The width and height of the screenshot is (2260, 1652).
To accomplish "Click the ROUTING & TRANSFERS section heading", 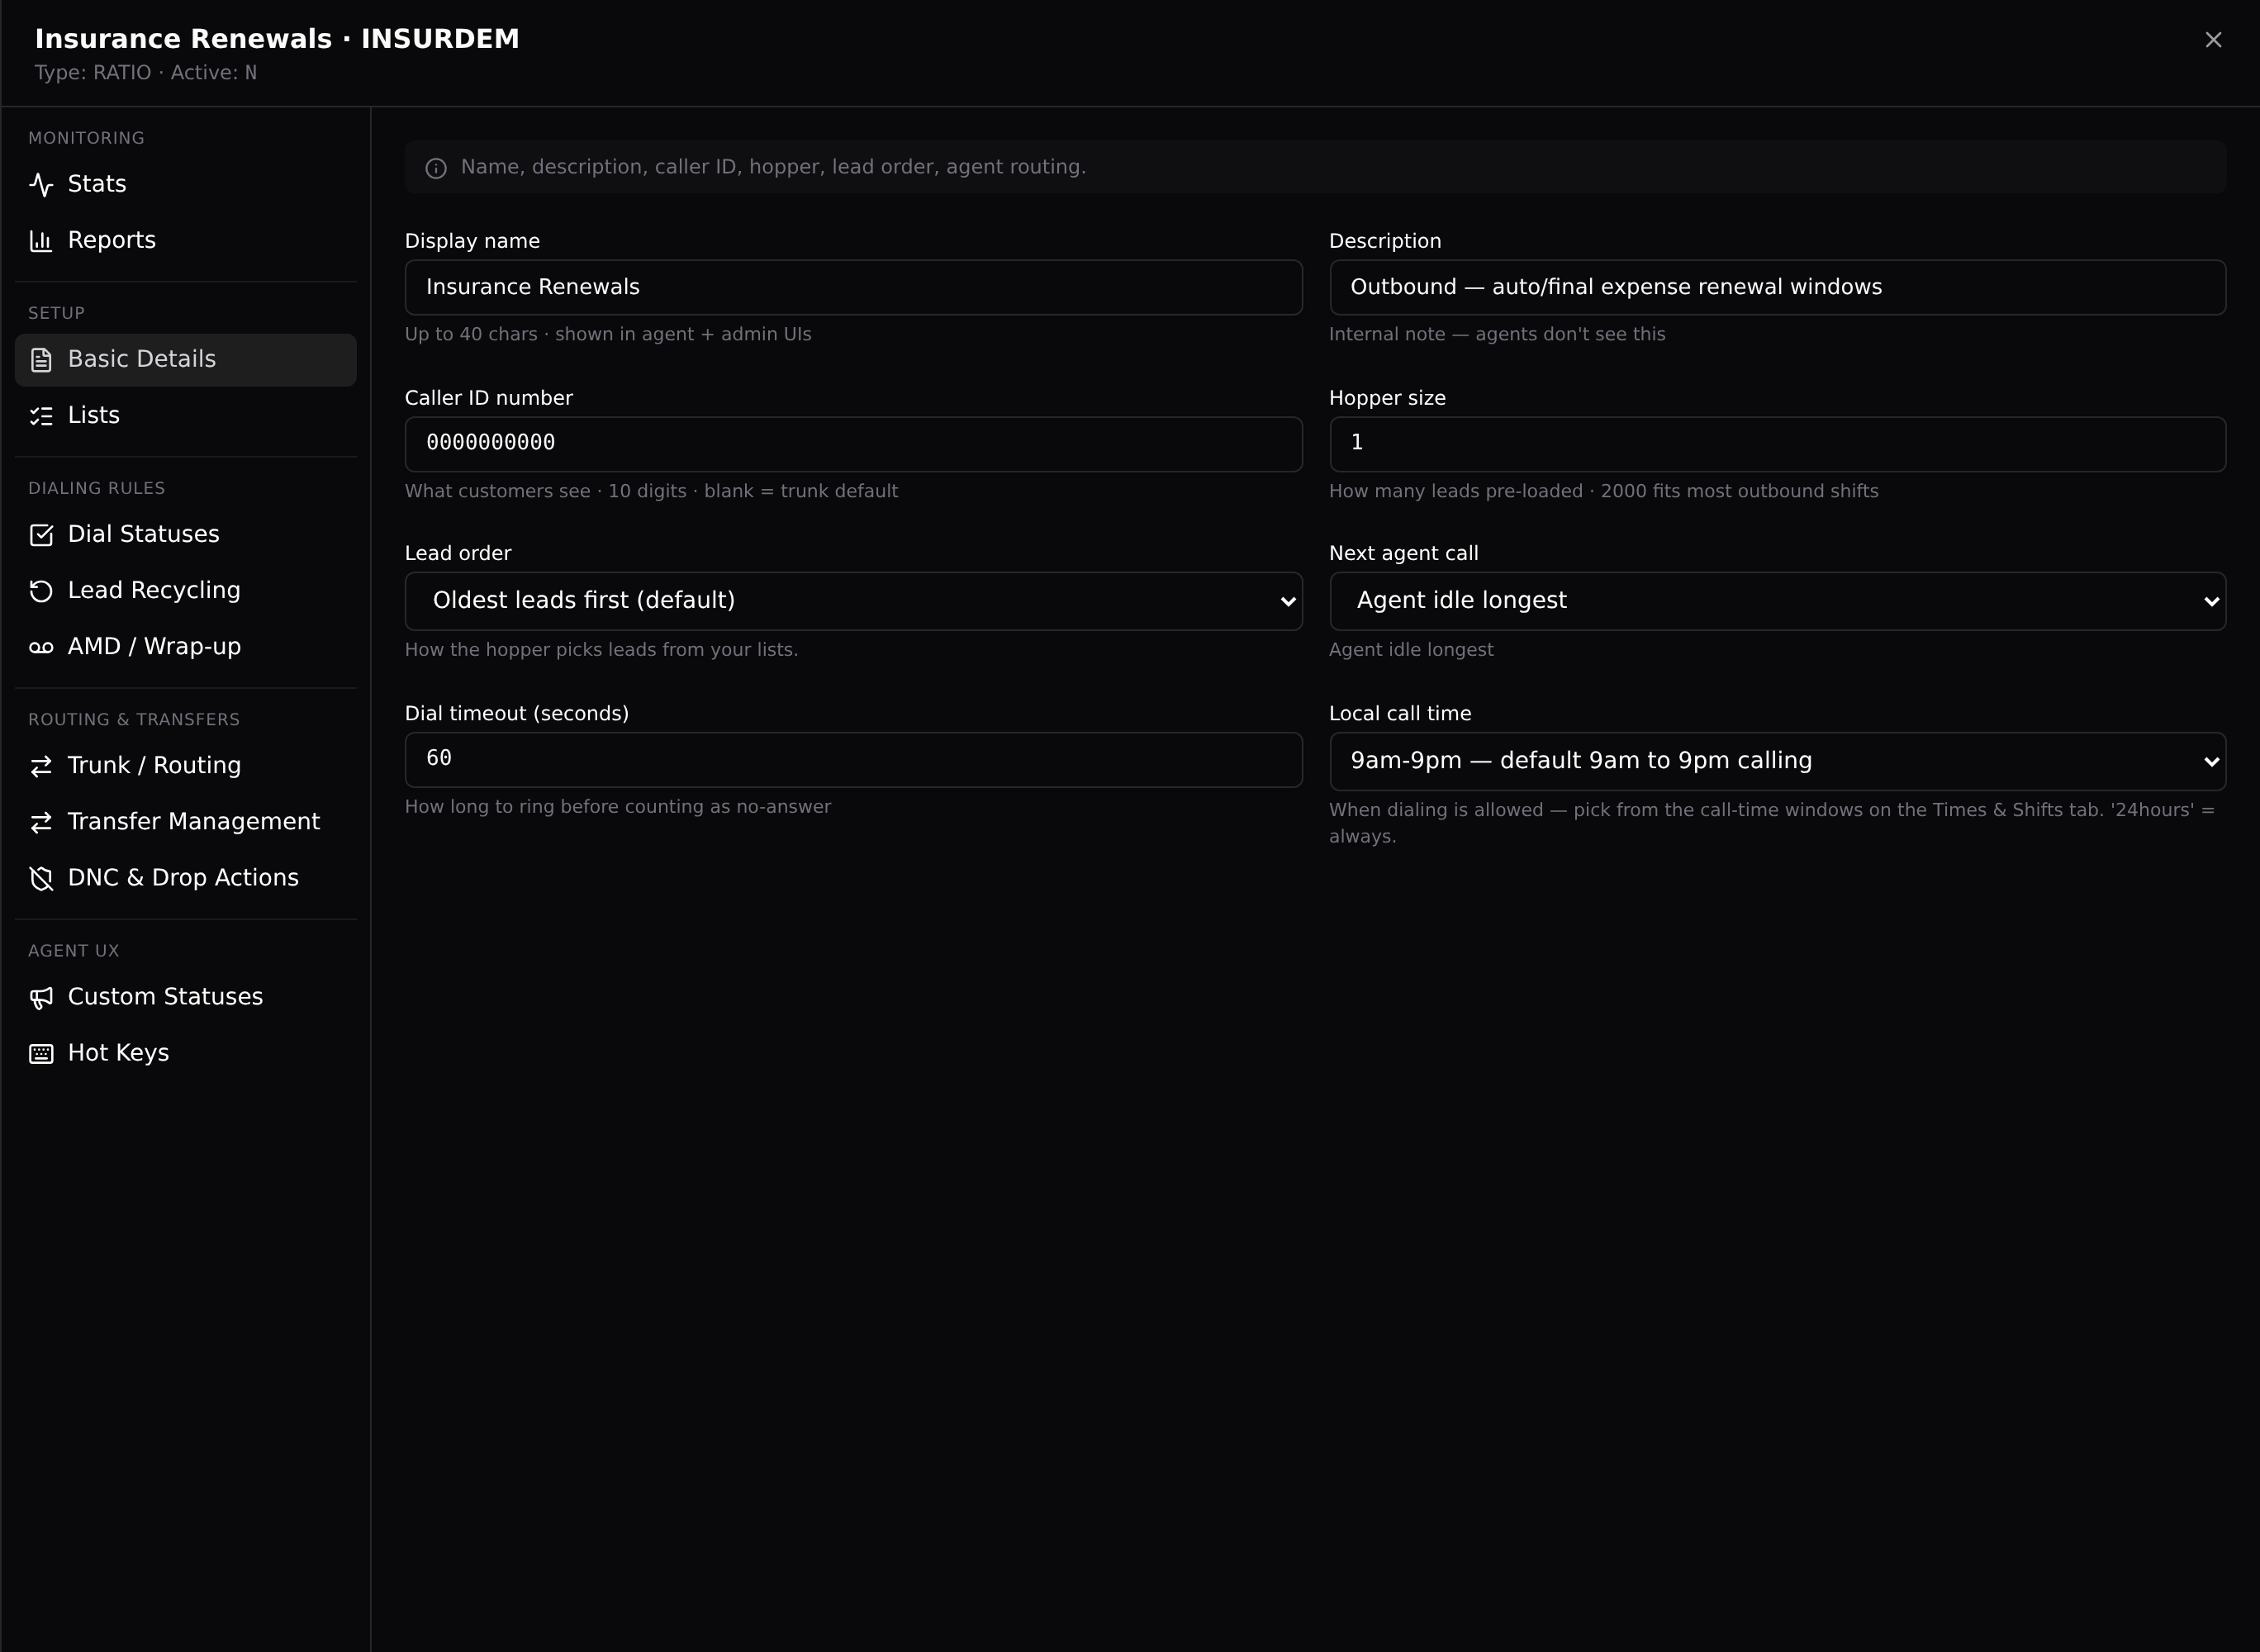I will click(134, 719).
